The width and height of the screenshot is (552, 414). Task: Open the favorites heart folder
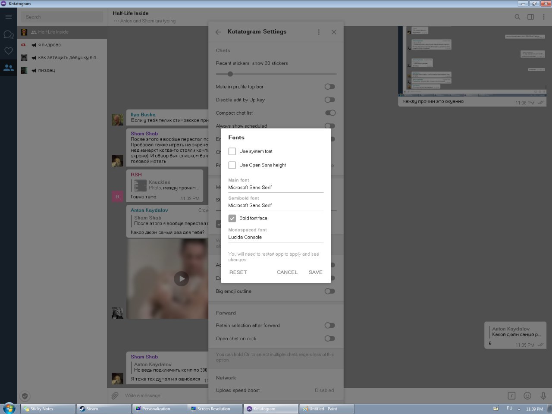9,51
